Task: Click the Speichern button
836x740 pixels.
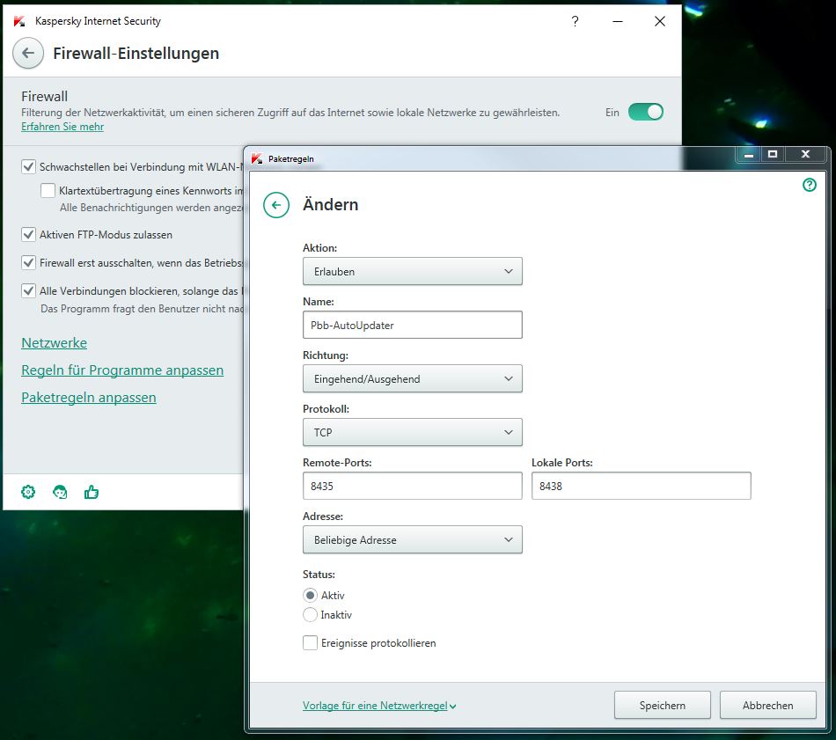Action: point(662,705)
